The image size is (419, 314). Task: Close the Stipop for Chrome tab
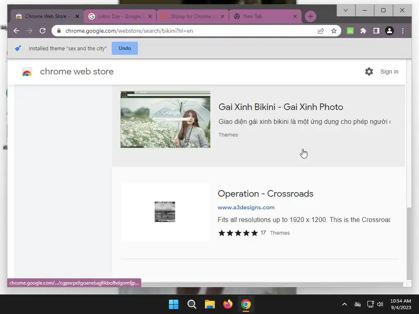[x=223, y=16]
